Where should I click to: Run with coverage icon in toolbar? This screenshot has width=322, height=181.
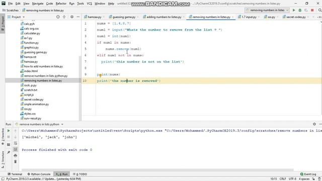[x=306, y=10]
